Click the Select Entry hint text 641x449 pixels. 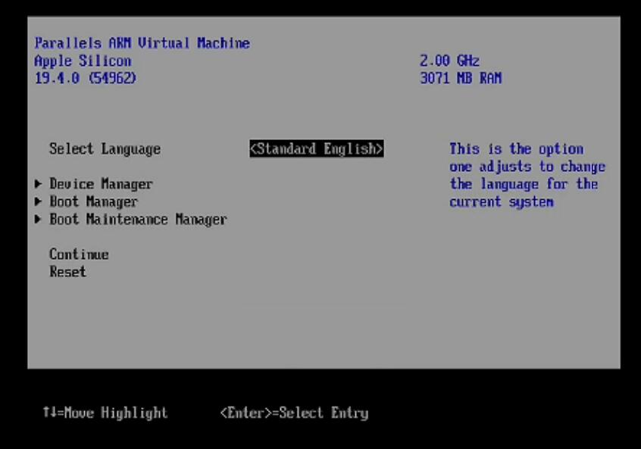[x=324, y=413]
